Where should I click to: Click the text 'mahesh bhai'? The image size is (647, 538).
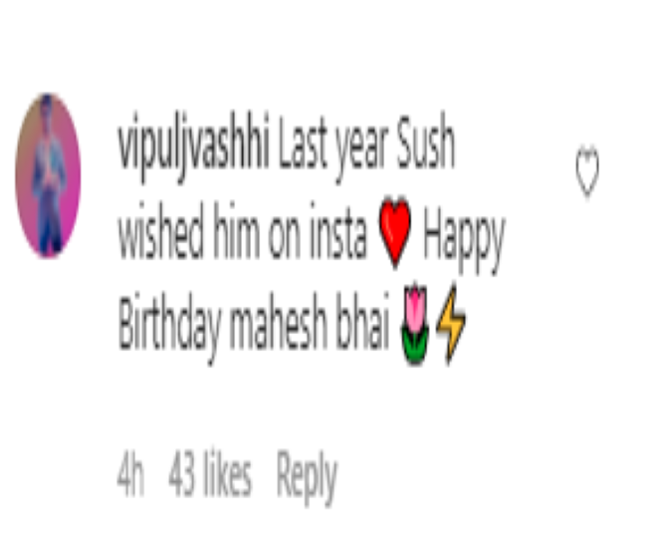click(310, 322)
